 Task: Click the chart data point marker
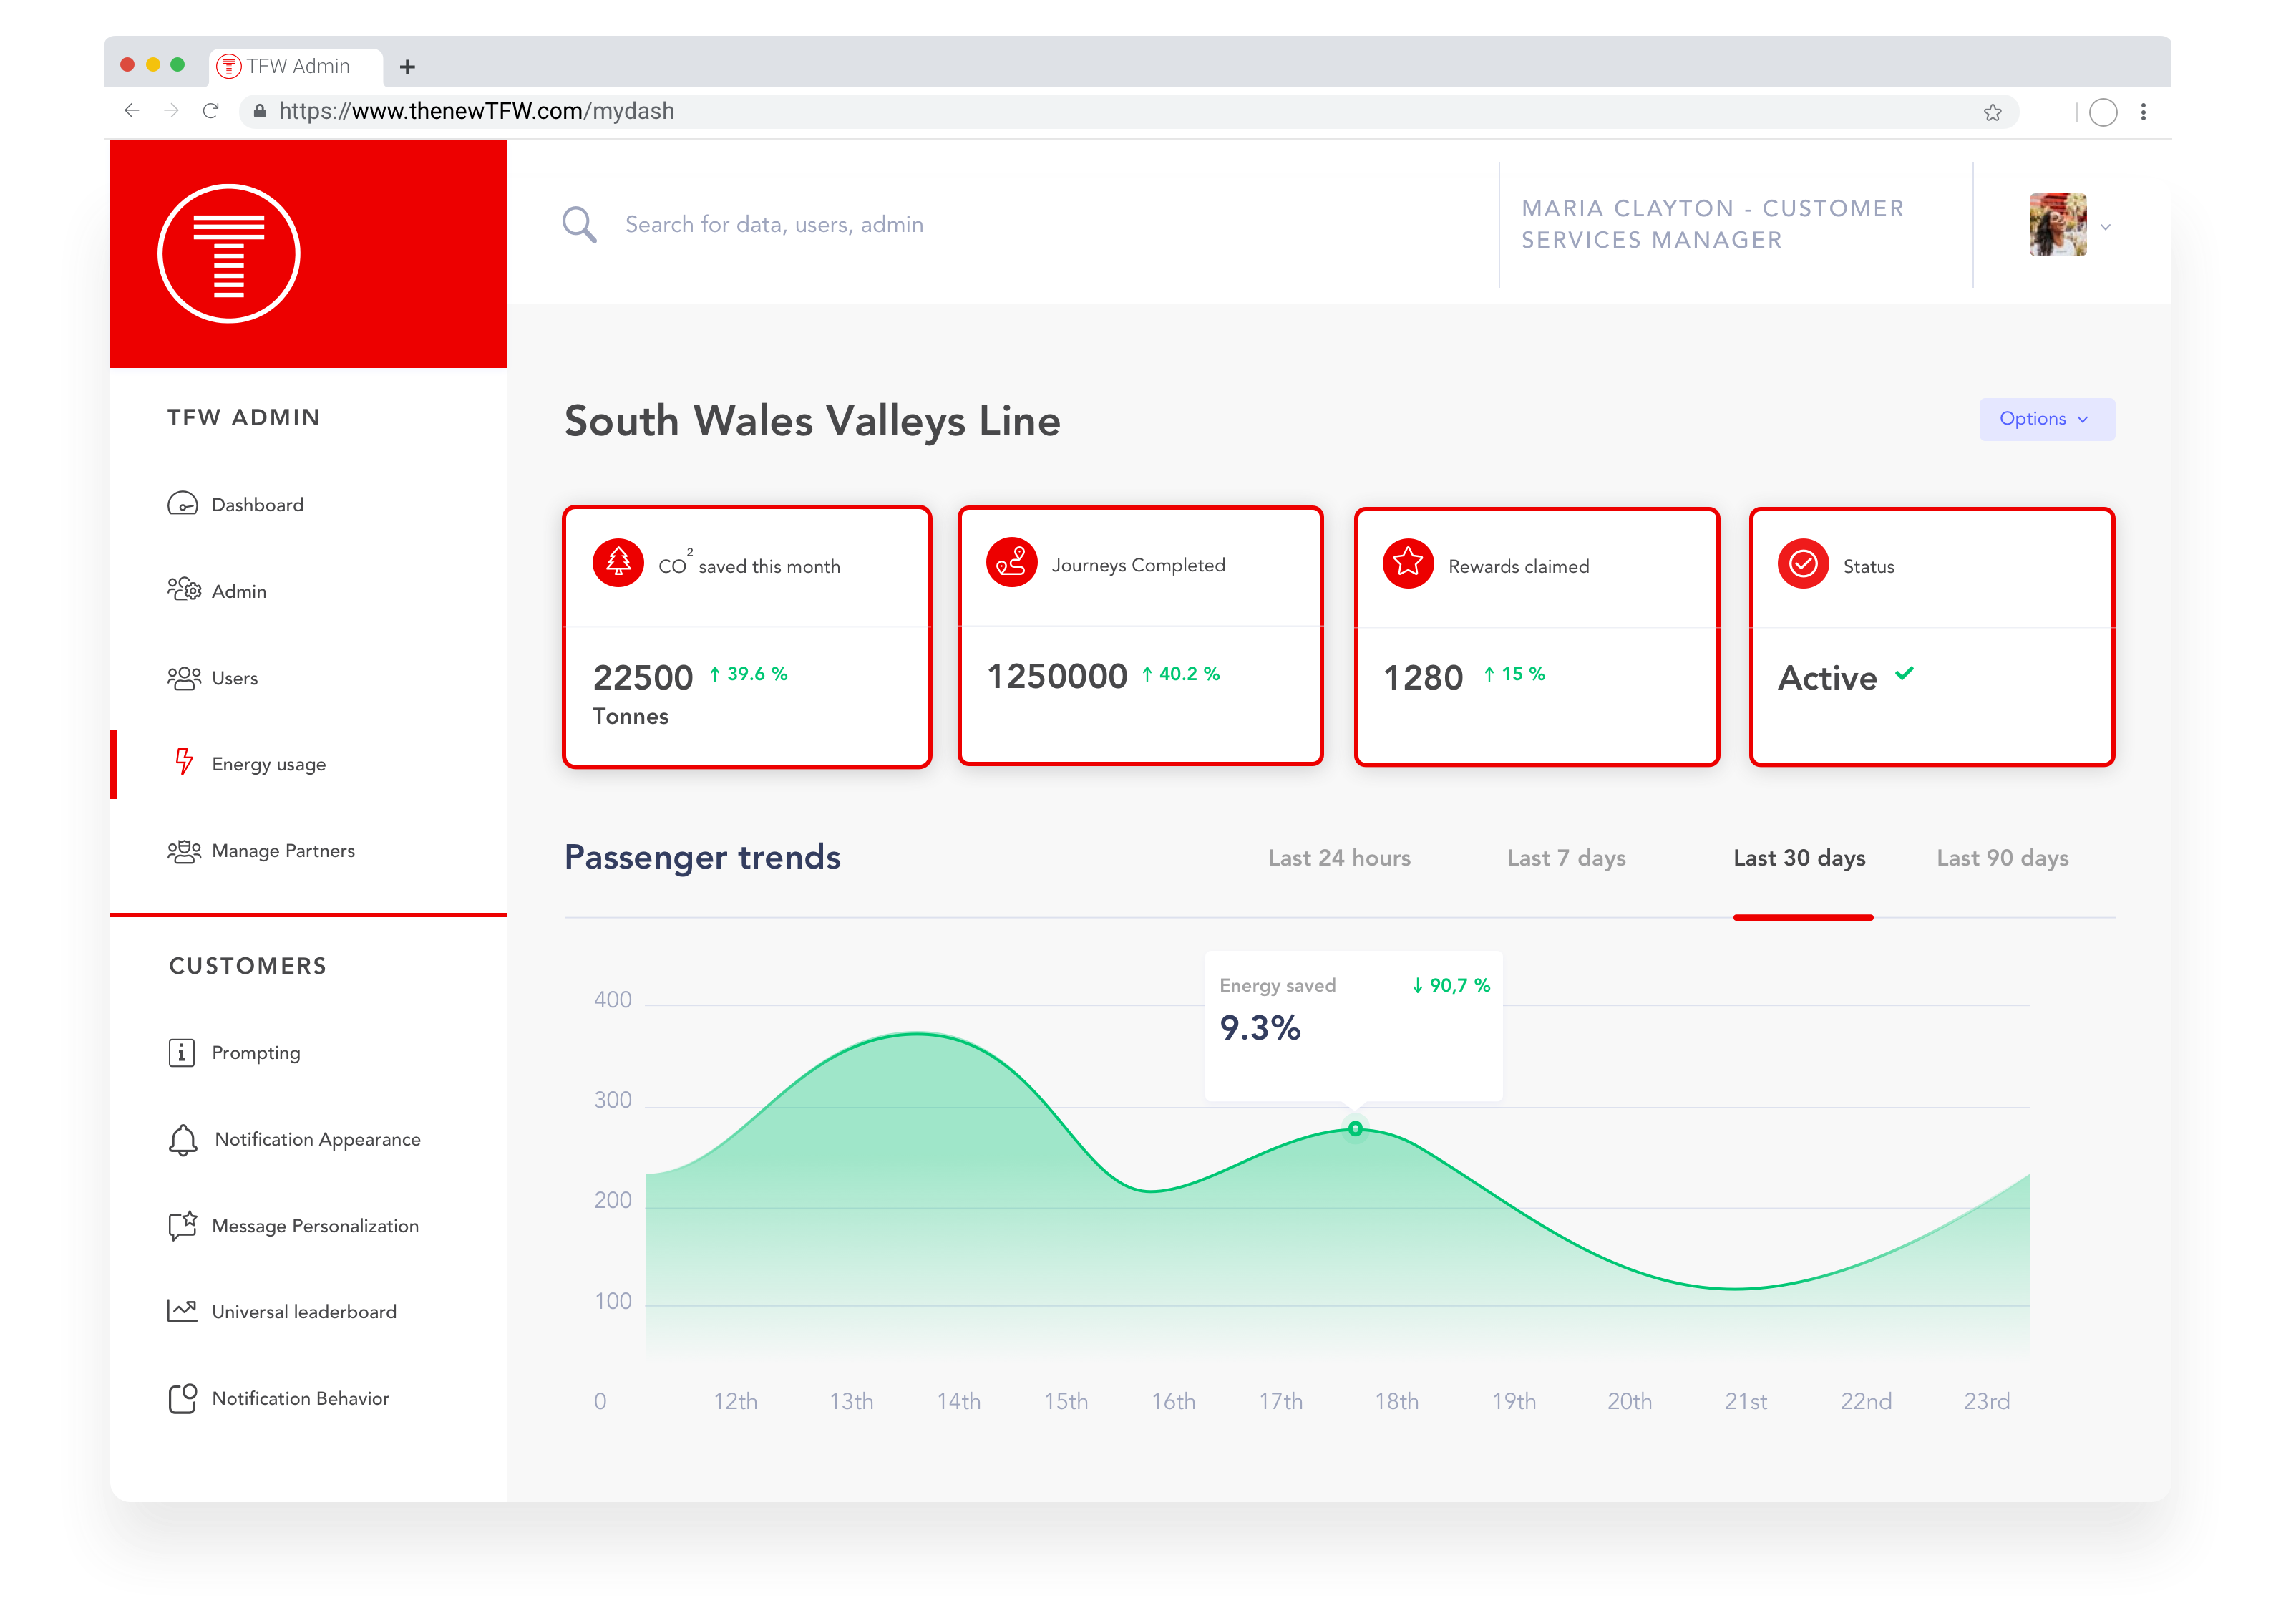tap(1355, 1128)
